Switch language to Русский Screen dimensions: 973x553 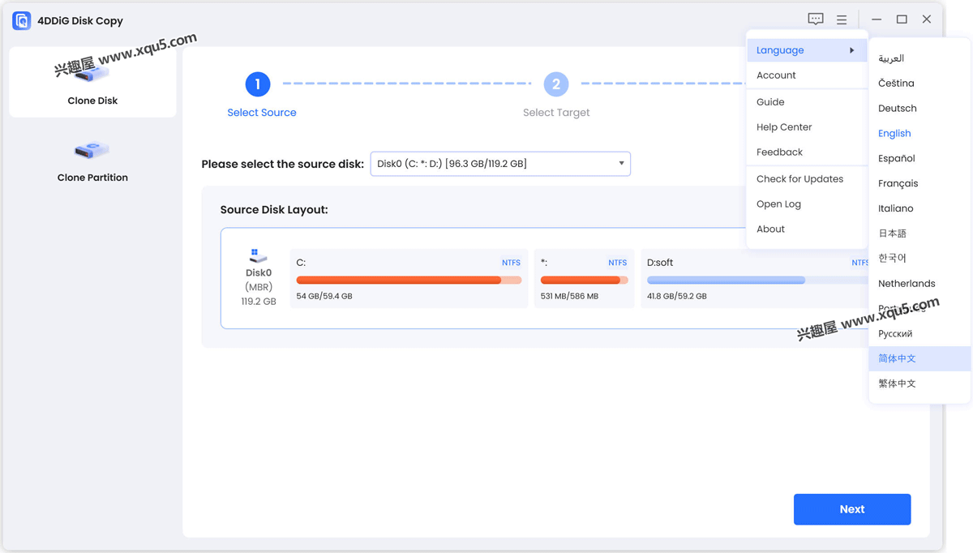919,334
